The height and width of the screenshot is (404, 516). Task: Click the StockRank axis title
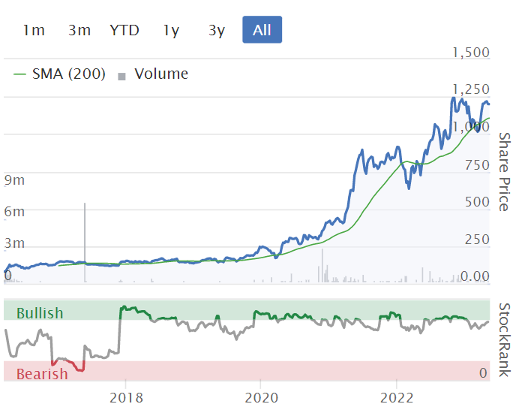click(504, 339)
